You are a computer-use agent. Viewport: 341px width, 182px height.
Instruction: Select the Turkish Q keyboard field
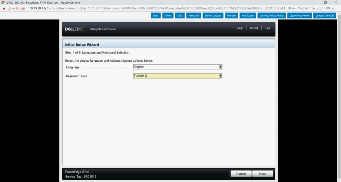click(175, 76)
